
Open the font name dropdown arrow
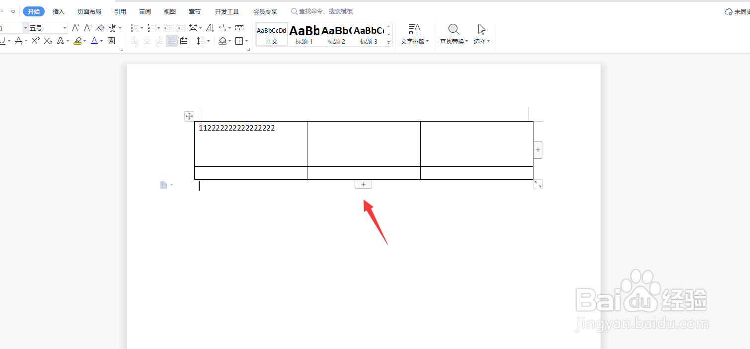(x=25, y=28)
